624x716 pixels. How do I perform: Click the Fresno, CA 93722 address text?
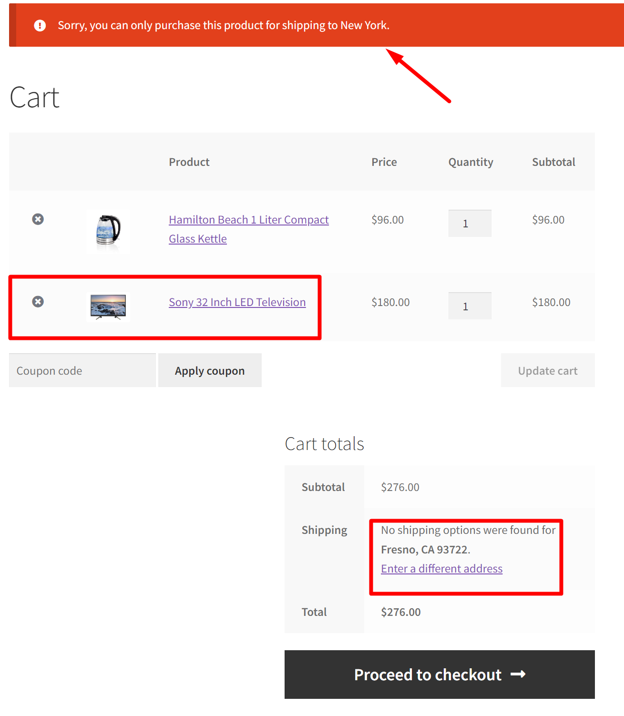point(425,549)
